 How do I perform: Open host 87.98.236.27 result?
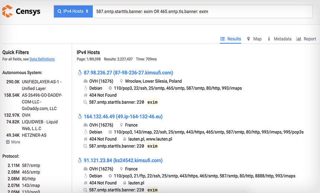pos(128,73)
